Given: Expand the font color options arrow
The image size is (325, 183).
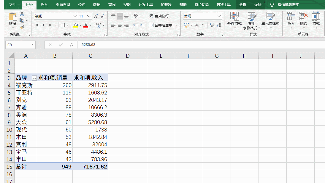Looking at the screenshot, I should pyautogui.click(x=91, y=25).
